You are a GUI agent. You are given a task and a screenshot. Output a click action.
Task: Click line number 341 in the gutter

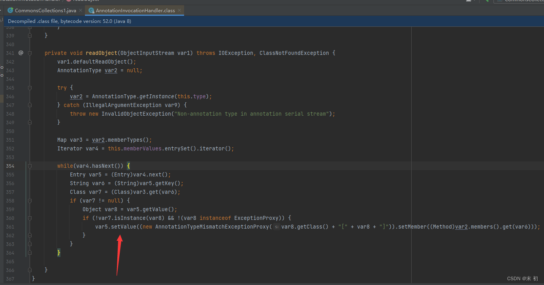(x=10, y=53)
